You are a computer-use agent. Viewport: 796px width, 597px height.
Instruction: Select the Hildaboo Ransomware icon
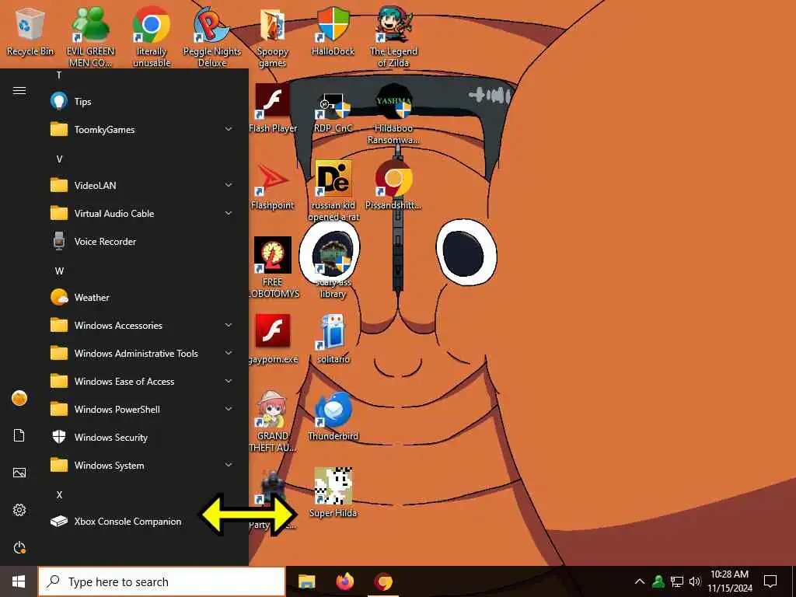click(393, 113)
